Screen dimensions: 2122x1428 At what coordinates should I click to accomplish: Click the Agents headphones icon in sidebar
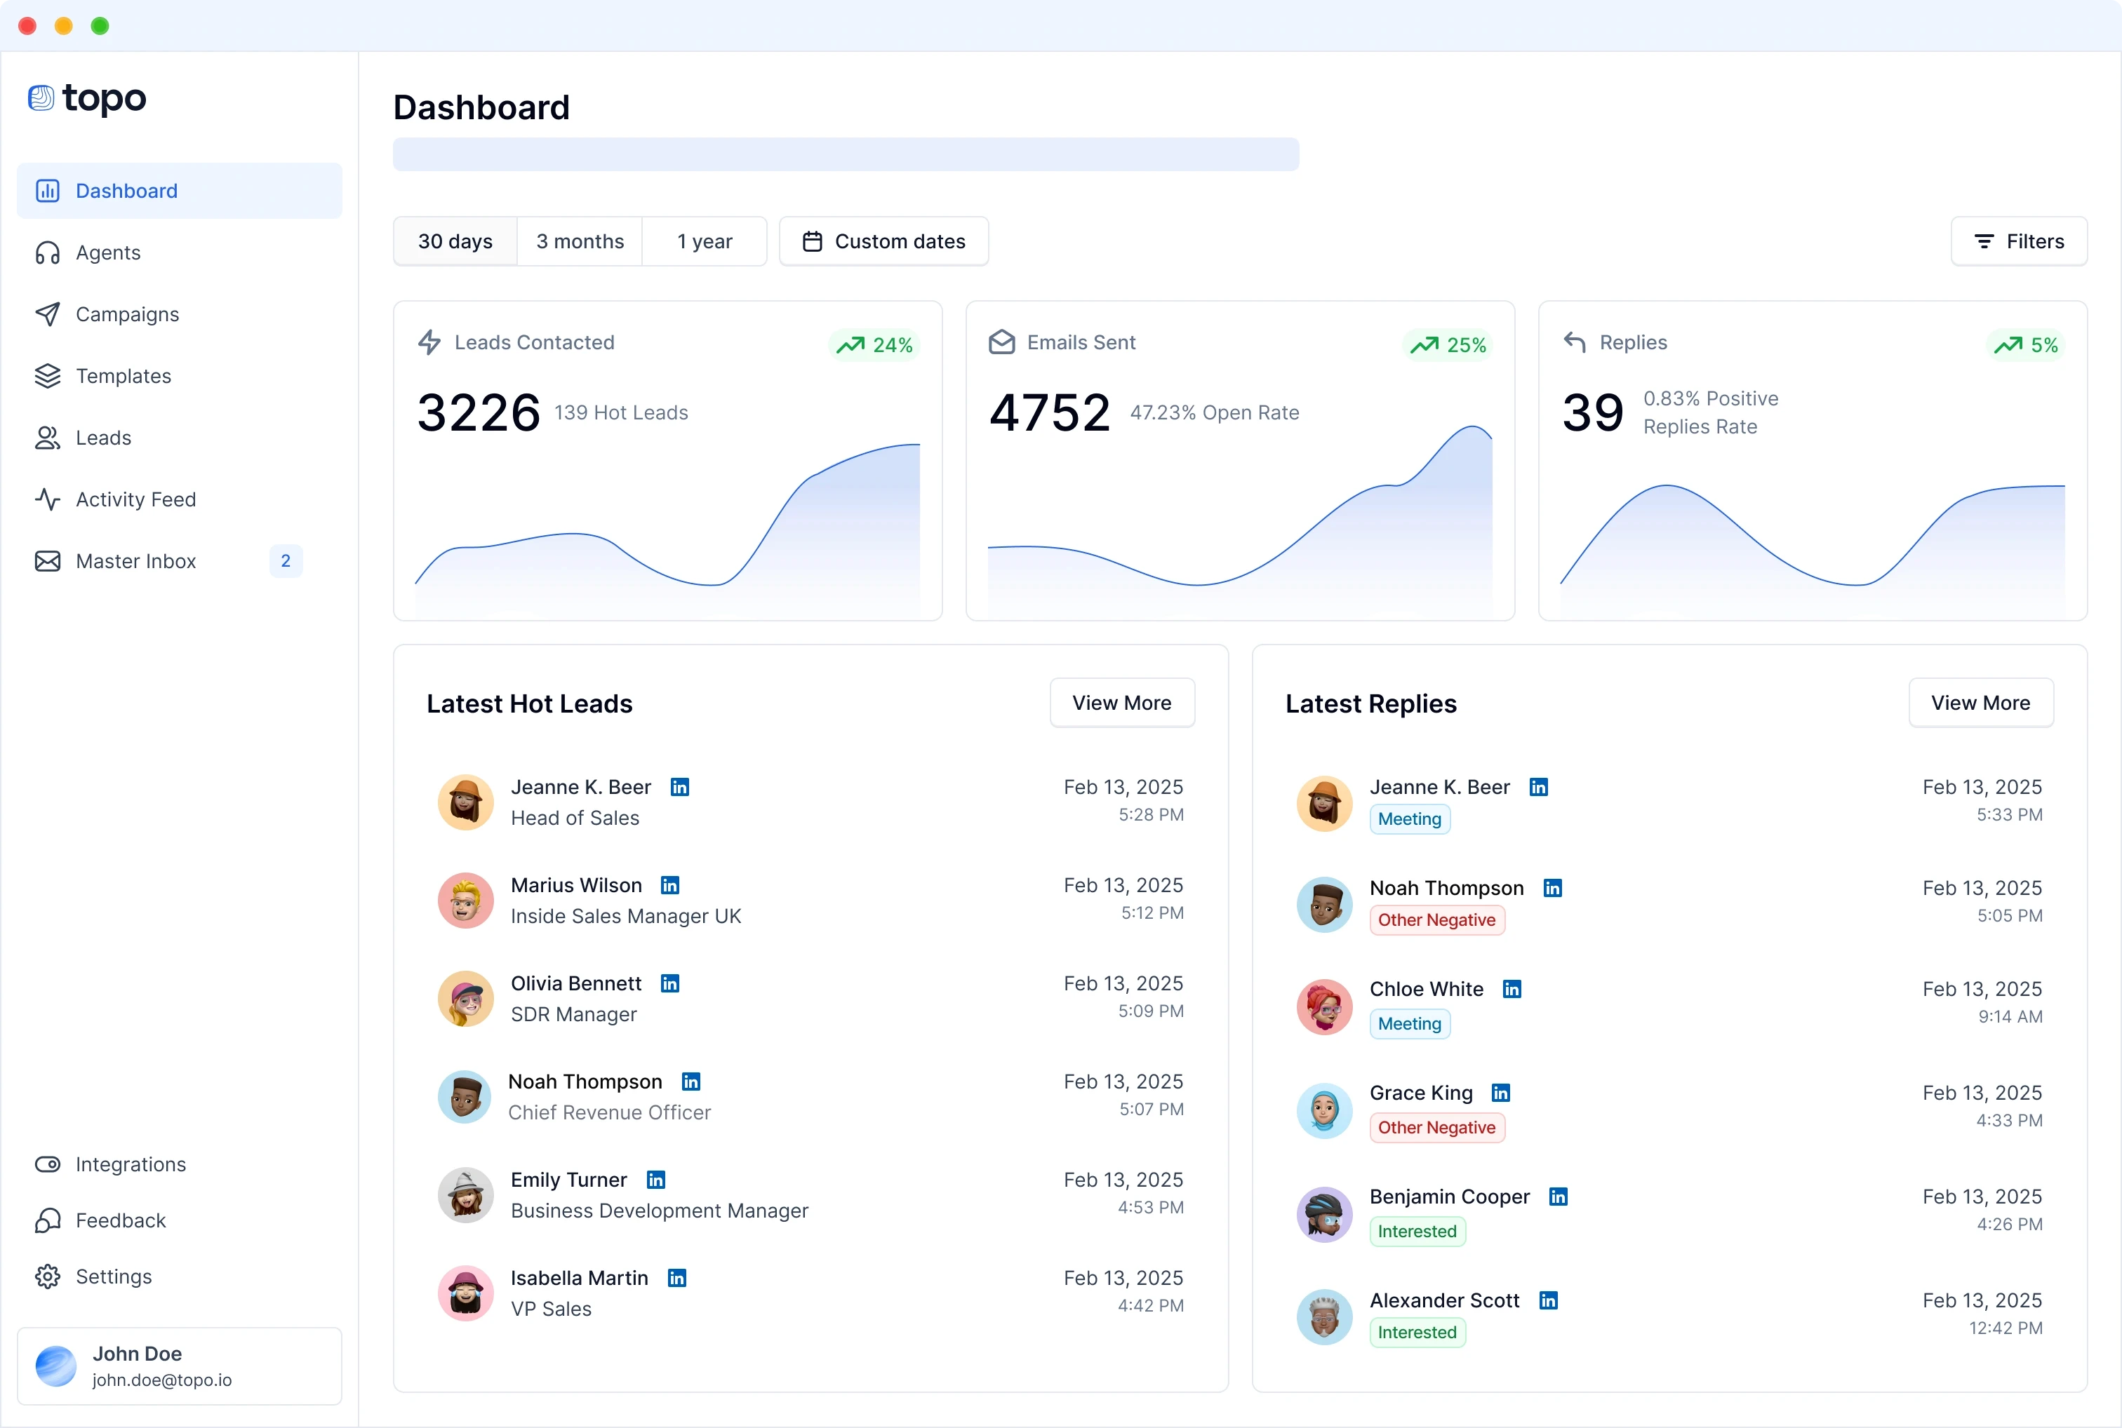pos(48,252)
